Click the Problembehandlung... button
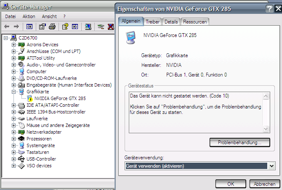 pos(240,142)
